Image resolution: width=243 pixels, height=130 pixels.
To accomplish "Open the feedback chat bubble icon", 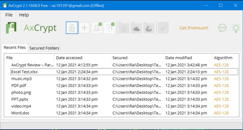I will coord(223,28).
